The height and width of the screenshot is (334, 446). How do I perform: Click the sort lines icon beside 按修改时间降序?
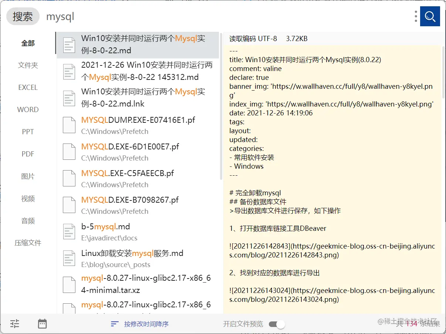click(x=115, y=324)
